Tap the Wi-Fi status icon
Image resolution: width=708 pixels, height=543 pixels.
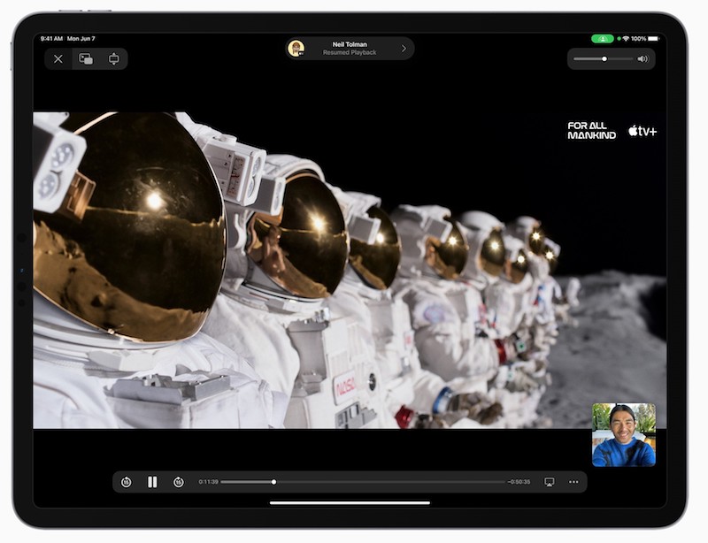pos(626,39)
